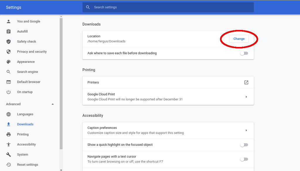Select Search engine in sidebar

pyautogui.click(x=28, y=72)
